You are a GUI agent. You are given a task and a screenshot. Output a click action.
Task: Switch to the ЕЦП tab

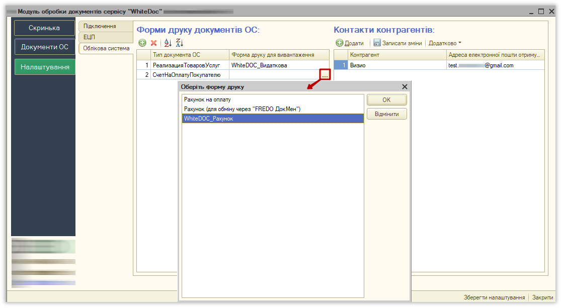click(106, 37)
